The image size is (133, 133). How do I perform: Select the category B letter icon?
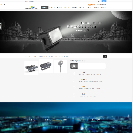tap(74, 74)
